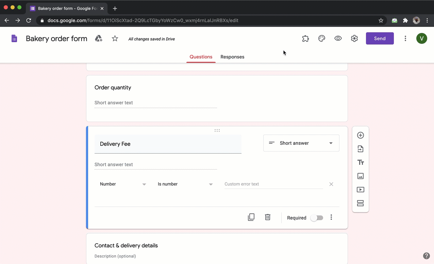Expand the Number validation dropdown
Image resolution: width=434 pixels, height=264 pixels.
tap(123, 184)
